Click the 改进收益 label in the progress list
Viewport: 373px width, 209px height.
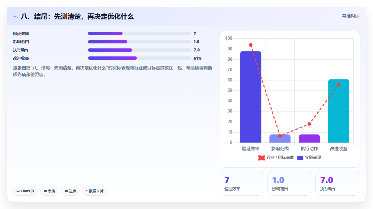click(21, 58)
